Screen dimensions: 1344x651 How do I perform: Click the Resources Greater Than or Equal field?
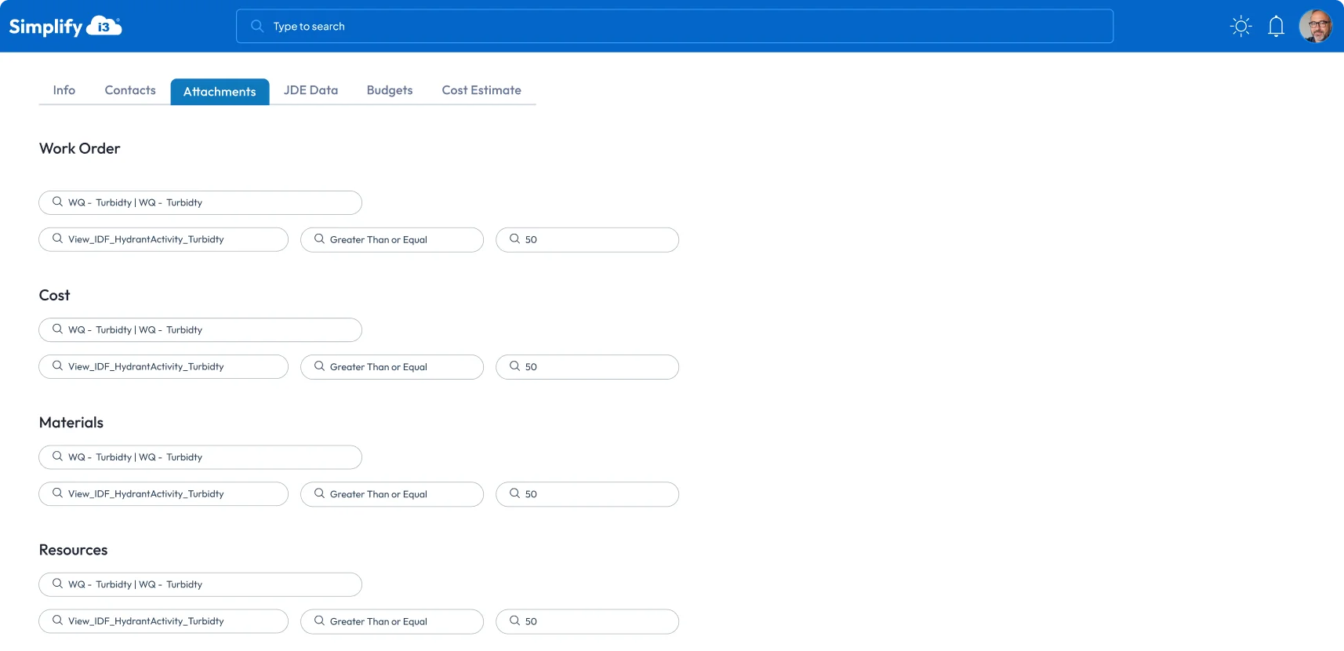392,621
